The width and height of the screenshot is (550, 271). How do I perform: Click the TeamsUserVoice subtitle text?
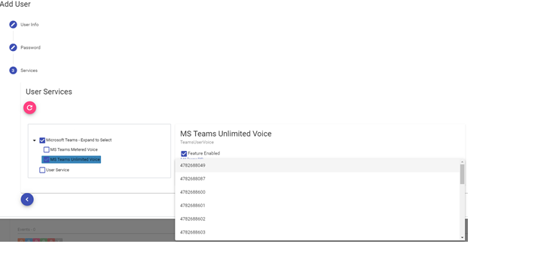point(197,143)
